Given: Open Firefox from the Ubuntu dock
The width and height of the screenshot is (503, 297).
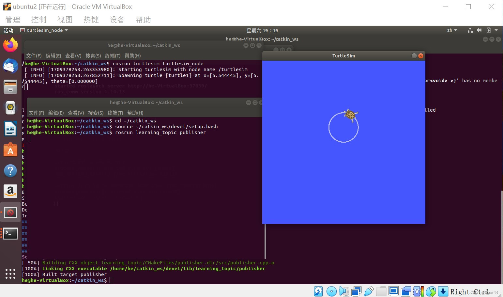Looking at the screenshot, I should click(x=10, y=45).
